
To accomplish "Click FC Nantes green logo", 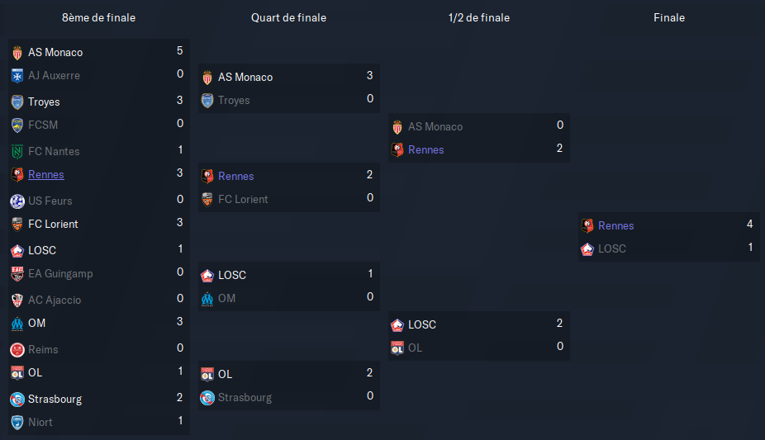I will point(17,152).
